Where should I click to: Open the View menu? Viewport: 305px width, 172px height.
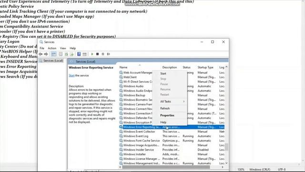click(63, 48)
